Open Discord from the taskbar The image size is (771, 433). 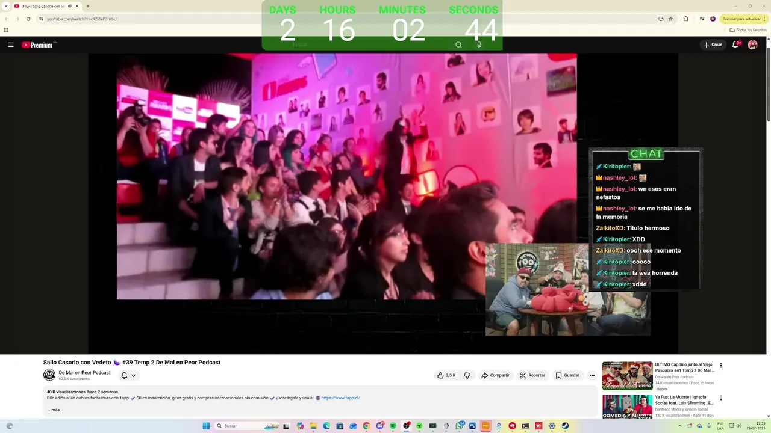(379, 426)
